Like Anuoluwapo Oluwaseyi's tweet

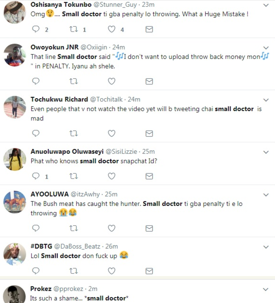point(112,176)
